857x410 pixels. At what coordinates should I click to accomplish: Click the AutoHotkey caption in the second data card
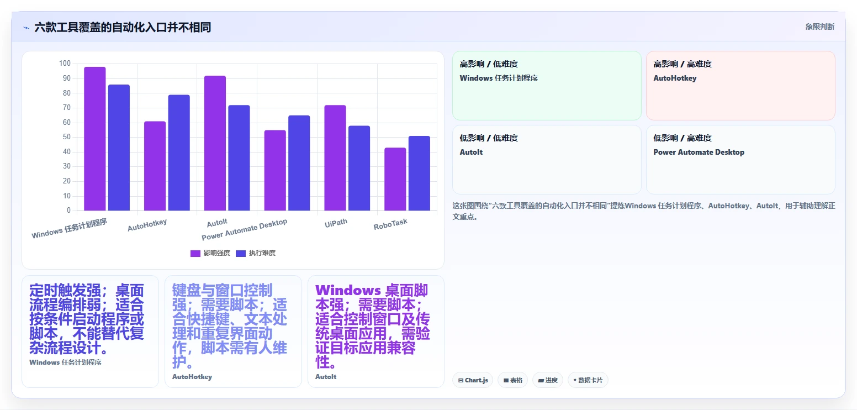[x=192, y=377]
